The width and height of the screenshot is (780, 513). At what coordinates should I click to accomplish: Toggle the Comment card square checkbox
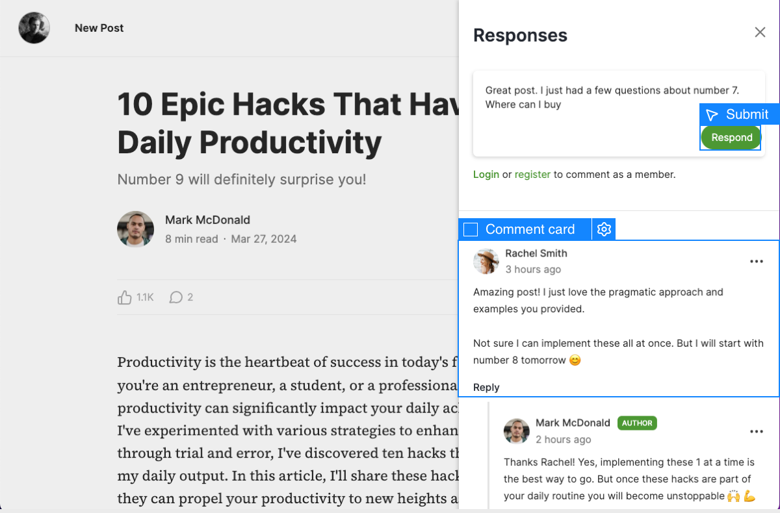(471, 229)
